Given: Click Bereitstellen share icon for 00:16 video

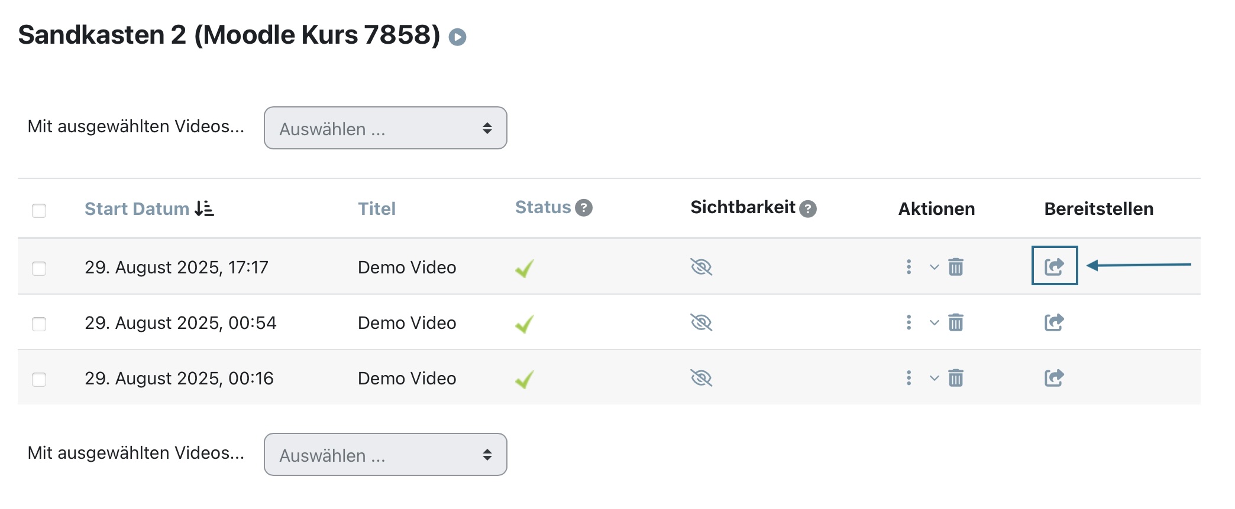Looking at the screenshot, I should tap(1054, 377).
